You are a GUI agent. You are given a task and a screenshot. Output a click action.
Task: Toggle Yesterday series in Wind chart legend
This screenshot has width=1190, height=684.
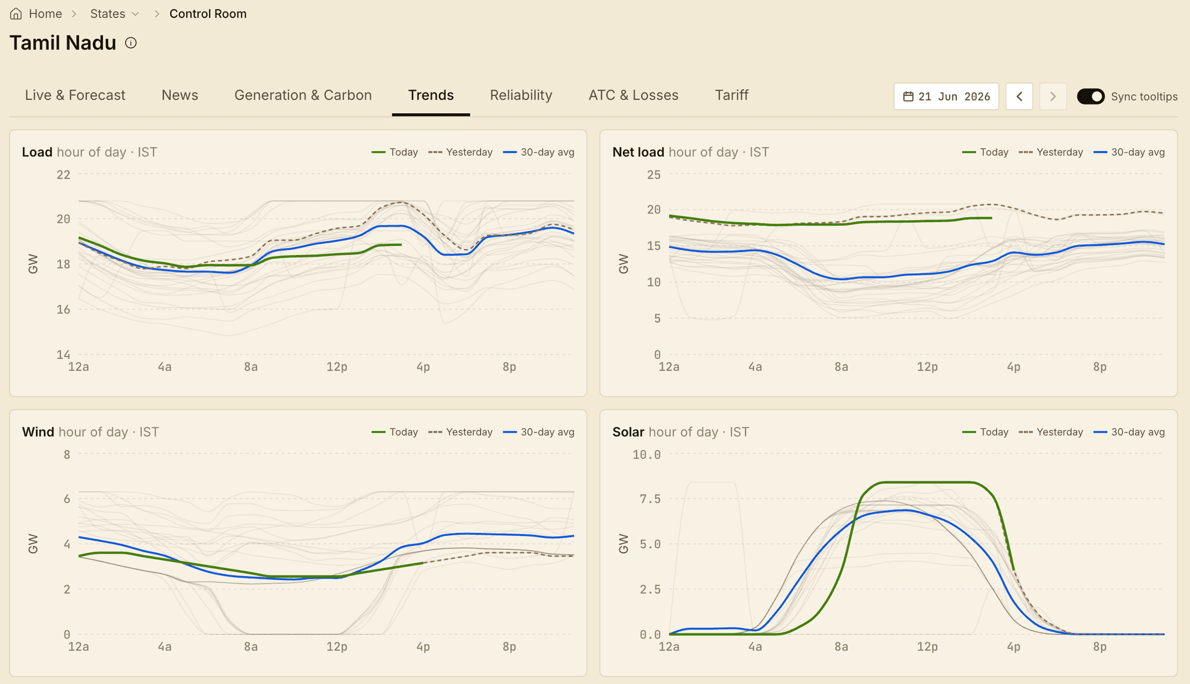[460, 432]
